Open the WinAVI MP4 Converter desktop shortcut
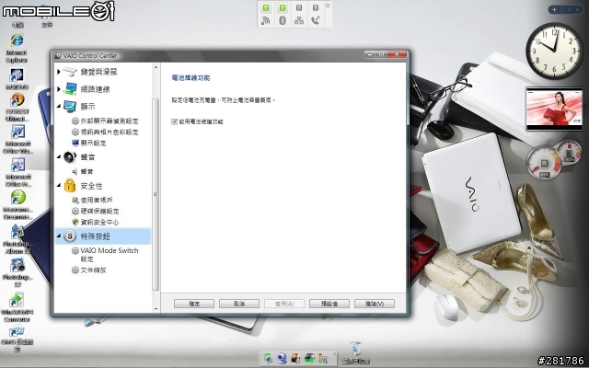589x368 pixels. [17, 307]
